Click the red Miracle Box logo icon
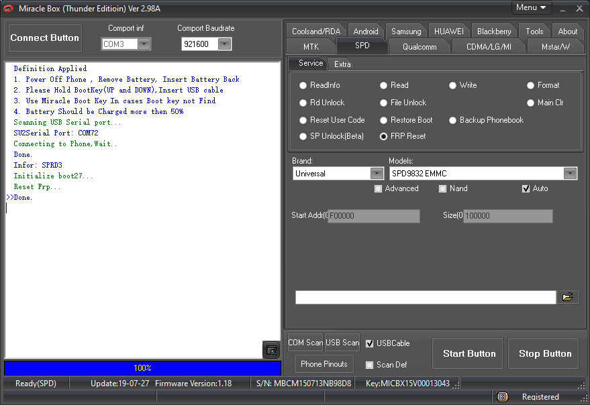The height and width of the screenshot is (405, 590). 8,8
